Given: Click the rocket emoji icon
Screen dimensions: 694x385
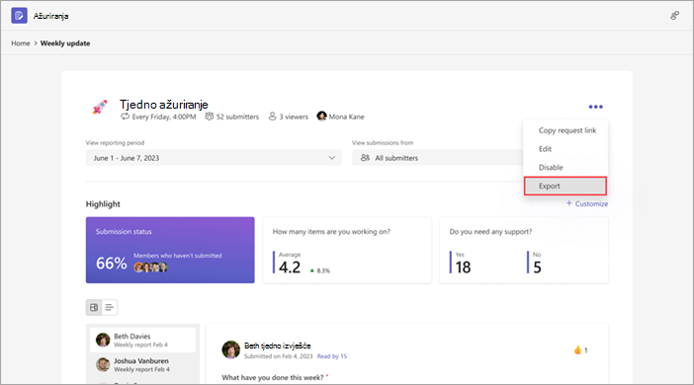Looking at the screenshot, I should tap(100, 107).
